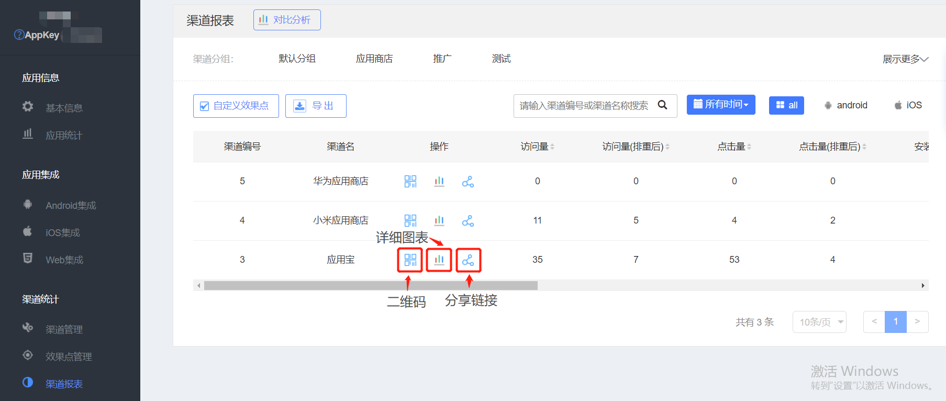946x401 pixels.
Task: Click the 渠道报表 page title
Action: (210, 20)
